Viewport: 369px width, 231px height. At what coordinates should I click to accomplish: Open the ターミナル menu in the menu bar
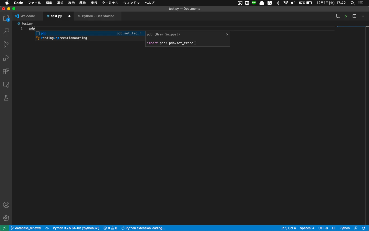click(110, 3)
